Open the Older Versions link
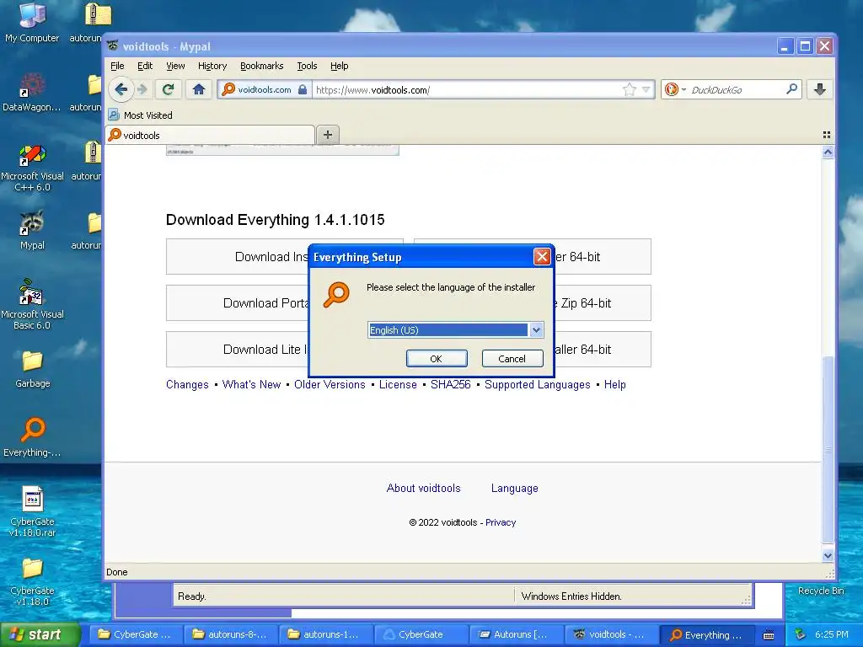This screenshot has height=647, width=863. 330,384
